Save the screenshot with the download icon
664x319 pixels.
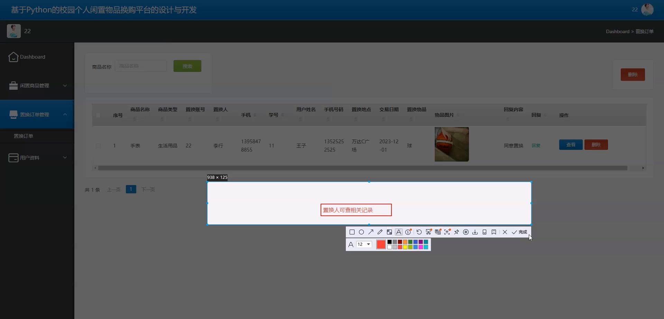click(x=475, y=232)
